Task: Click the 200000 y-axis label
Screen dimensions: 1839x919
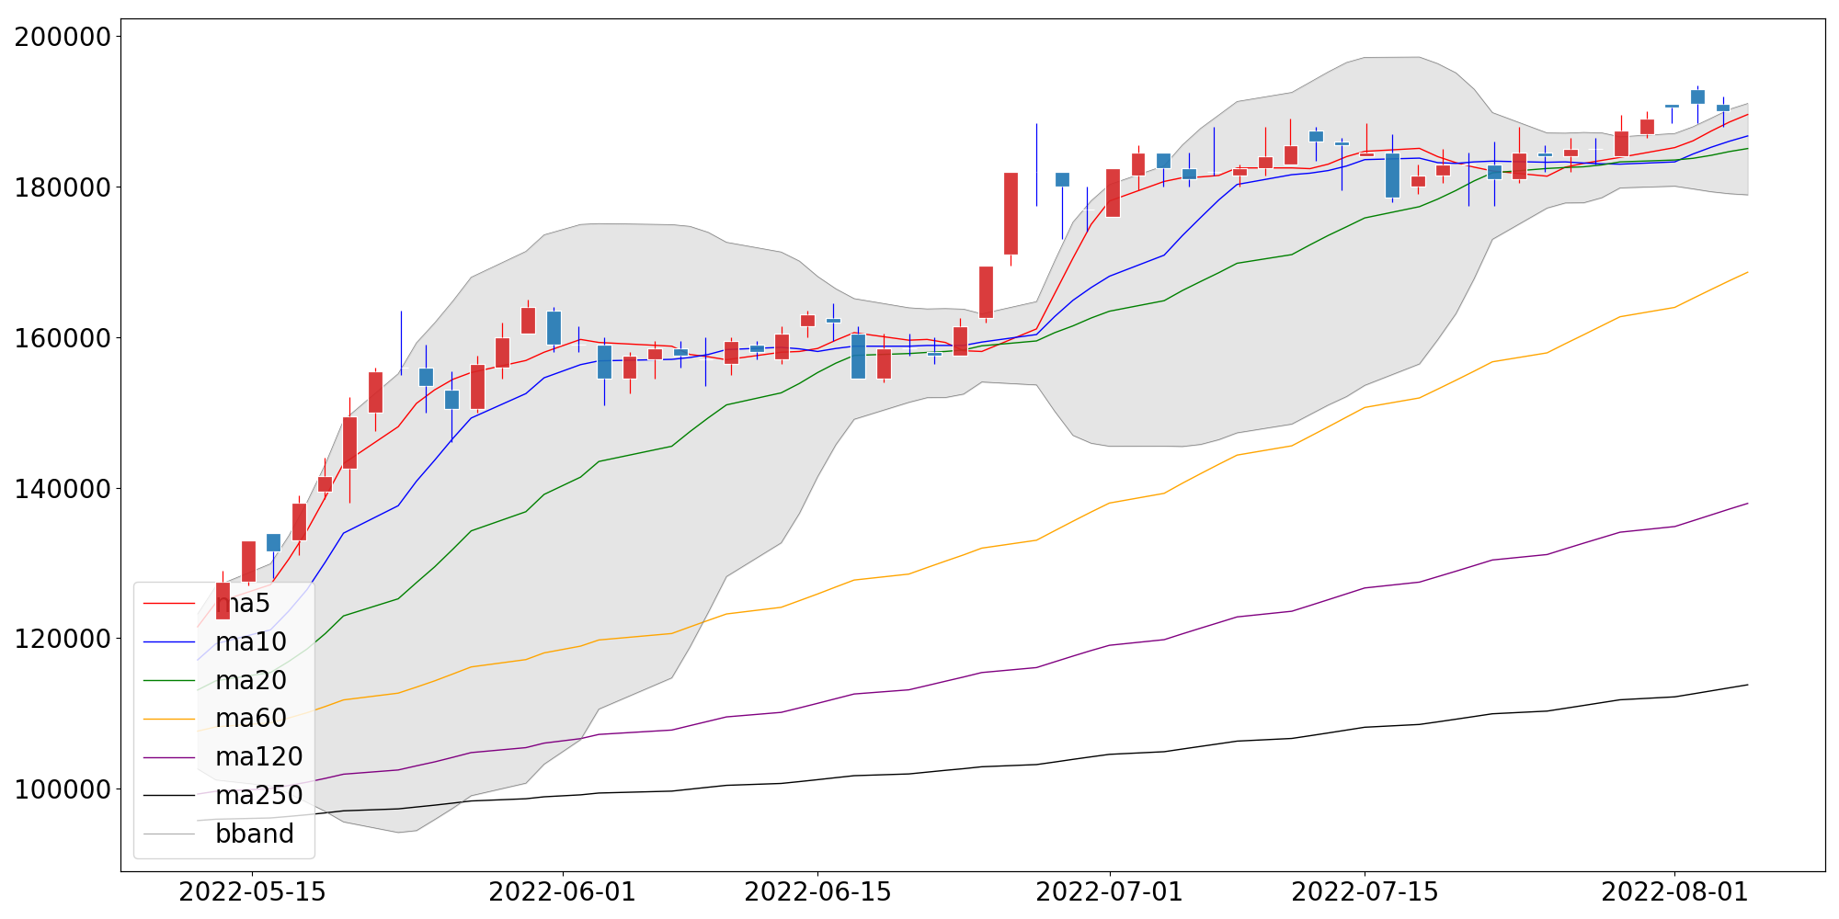Action: pyautogui.click(x=63, y=37)
